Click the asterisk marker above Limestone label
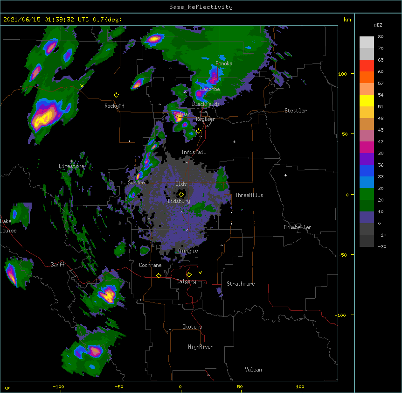The image size is (402, 393). [72, 161]
